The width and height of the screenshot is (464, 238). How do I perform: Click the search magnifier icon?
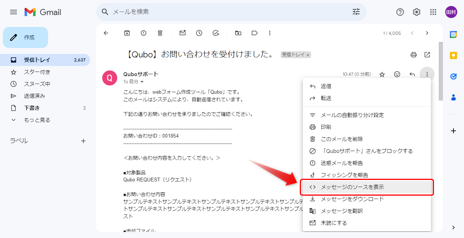[105, 12]
